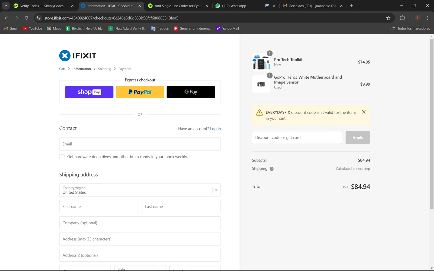
Task: Open Gmail bookmark
Action: click(11, 28)
